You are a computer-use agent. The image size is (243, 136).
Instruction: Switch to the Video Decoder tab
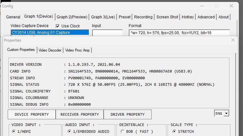(x=50, y=50)
